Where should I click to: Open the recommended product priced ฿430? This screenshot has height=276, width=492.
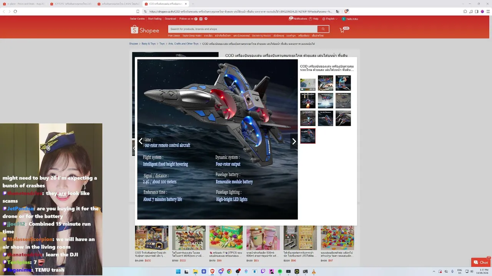pyautogui.click(x=151, y=243)
